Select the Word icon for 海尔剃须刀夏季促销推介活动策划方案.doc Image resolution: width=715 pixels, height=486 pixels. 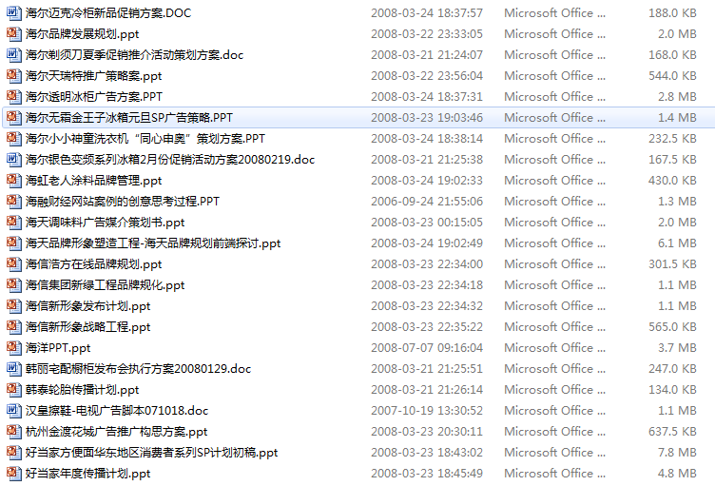click(x=13, y=55)
